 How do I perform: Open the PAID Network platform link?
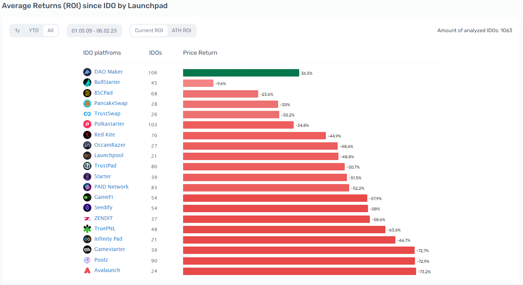pos(111,187)
